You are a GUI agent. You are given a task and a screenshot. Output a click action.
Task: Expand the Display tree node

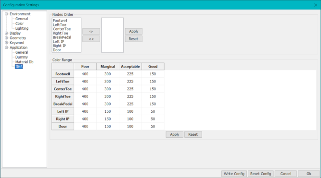coord(6,33)
